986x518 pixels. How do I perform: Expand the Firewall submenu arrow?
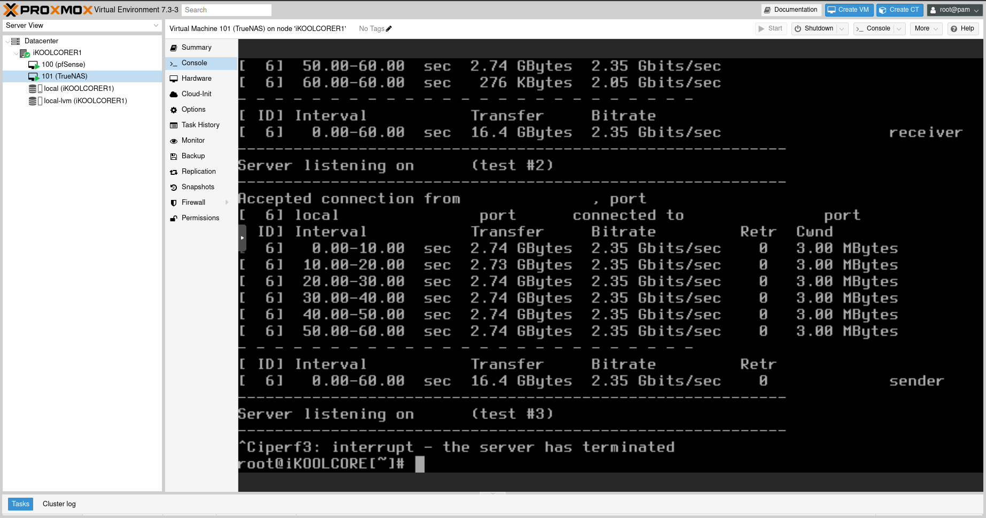227,203
